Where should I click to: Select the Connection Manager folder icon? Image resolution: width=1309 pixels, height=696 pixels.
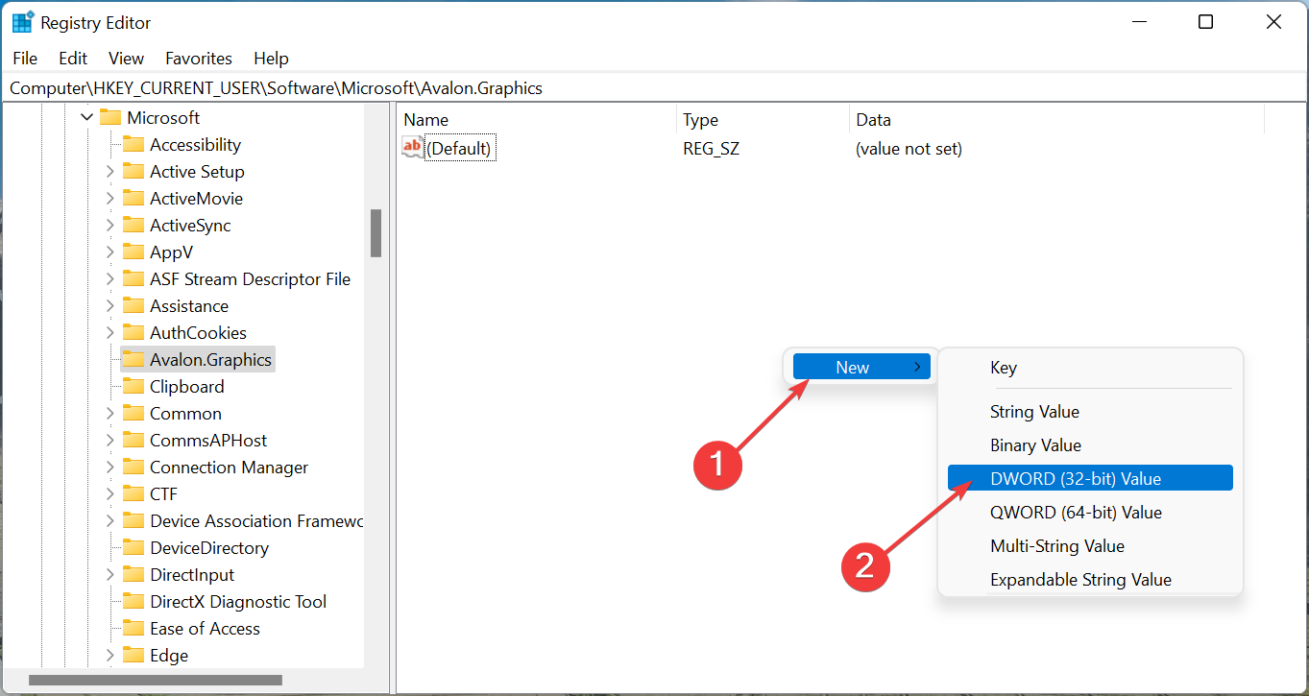(133, 468)
